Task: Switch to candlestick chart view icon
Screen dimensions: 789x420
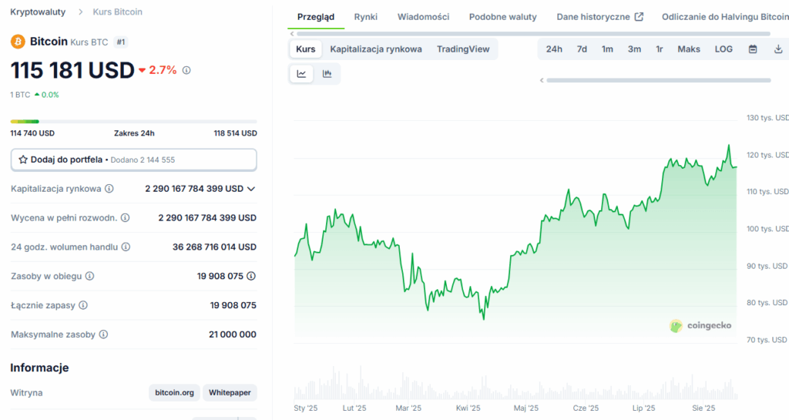Action: tap(327, 74)
